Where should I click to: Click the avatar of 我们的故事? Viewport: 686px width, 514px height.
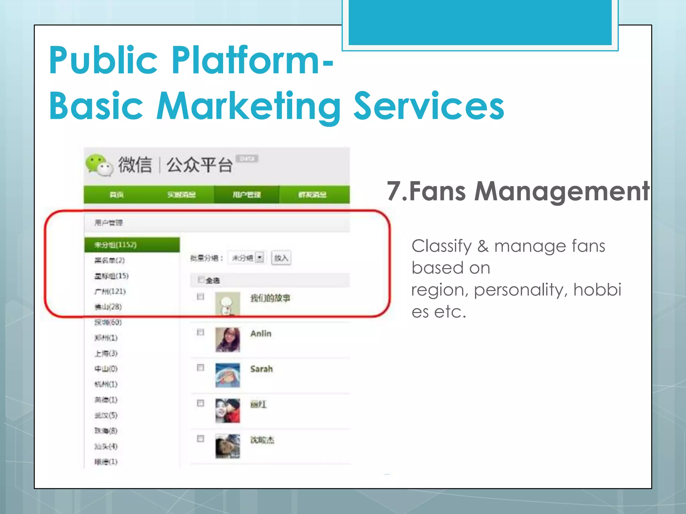pos(227,304)
